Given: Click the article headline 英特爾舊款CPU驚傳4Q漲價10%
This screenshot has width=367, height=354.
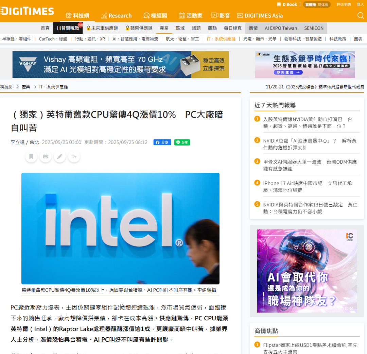Looking at the screenshot, I should 117,121.
